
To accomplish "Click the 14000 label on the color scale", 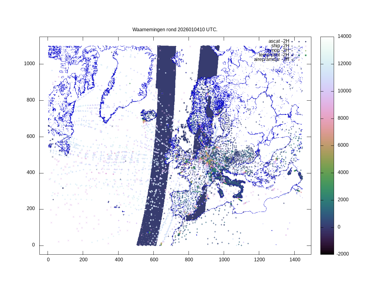I will pos(344,36).
